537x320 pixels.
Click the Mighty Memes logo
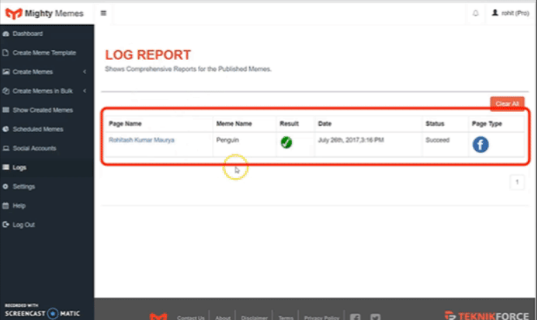click(x=44, y=13)
